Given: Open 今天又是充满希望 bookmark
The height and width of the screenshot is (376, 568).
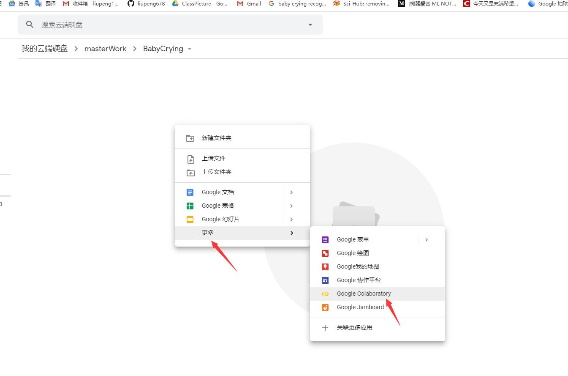Looking at the screenshot, I should [491, 3].
